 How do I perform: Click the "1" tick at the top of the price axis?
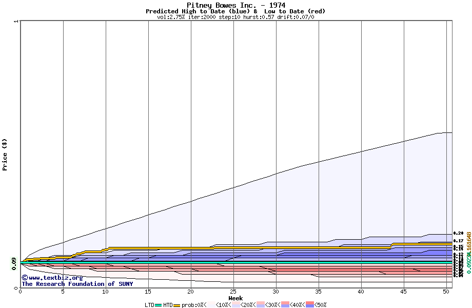[16, 21]
